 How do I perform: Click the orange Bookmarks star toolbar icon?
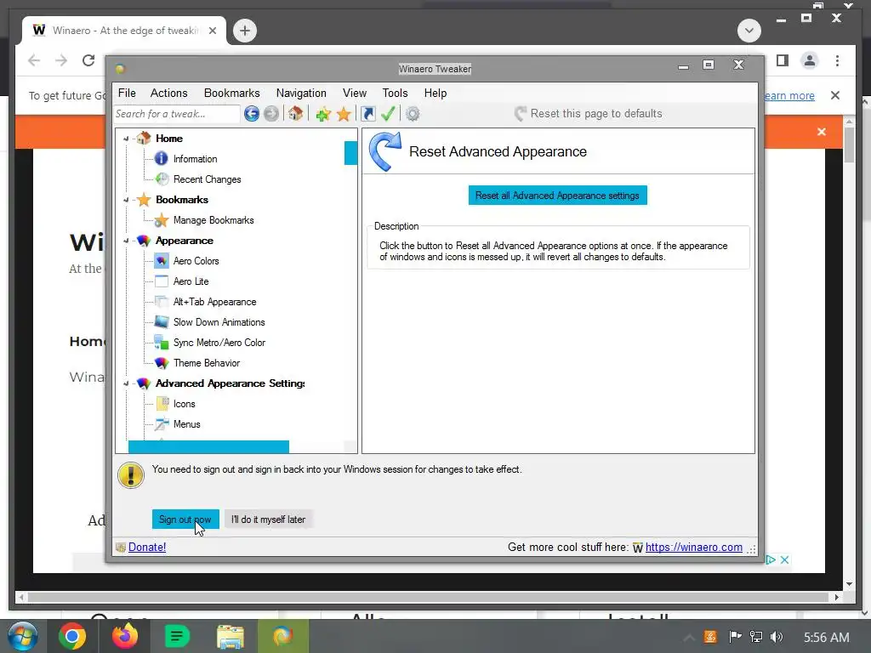344,114
